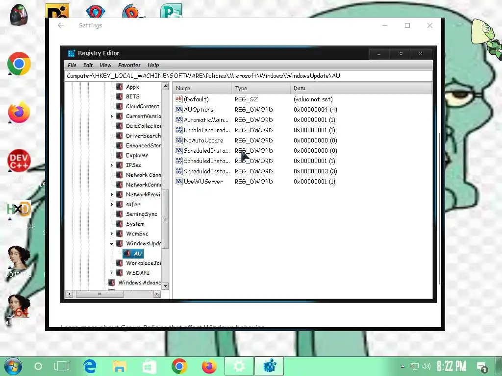Launch Firefox from the taskbar
The height and width of the screenshot is (376, 502).
pos(209,366)
